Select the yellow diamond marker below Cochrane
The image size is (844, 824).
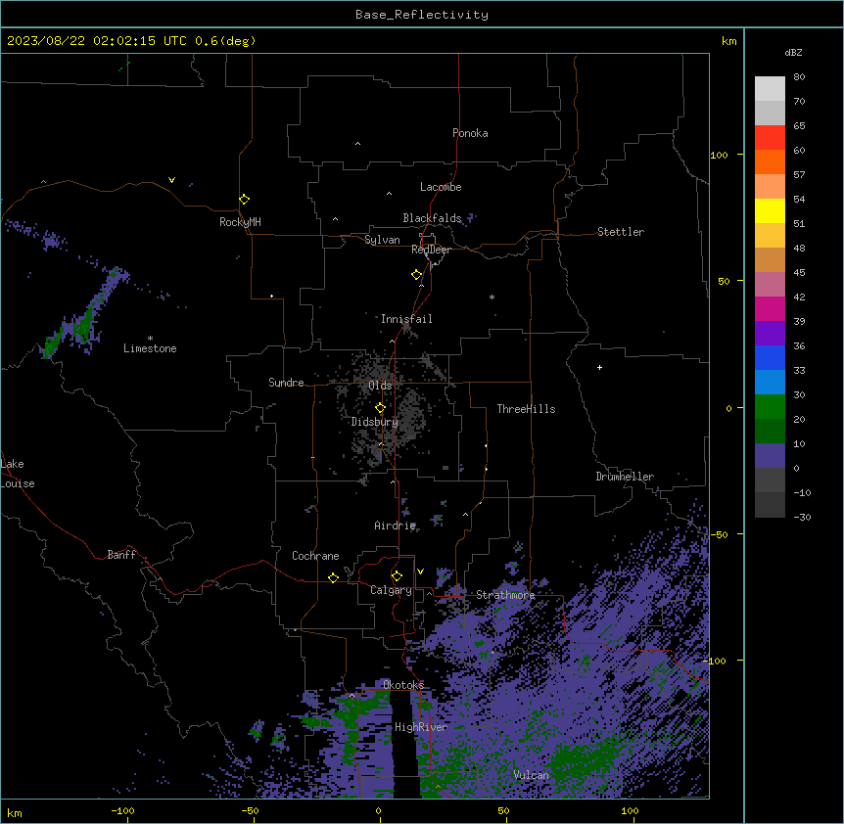tap(333, 577)
